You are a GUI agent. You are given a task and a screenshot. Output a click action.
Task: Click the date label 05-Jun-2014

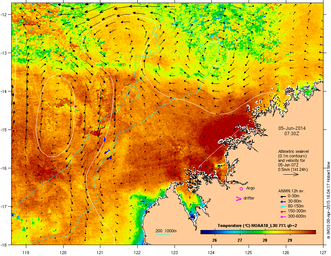coord(292,128)
